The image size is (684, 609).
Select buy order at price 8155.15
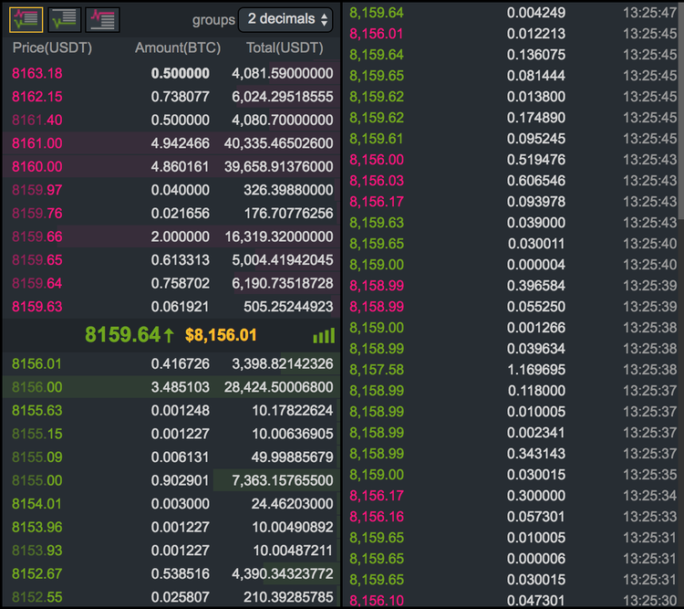171,434
